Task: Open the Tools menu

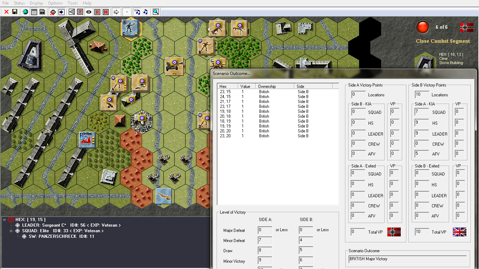Action: coord(73,3)
